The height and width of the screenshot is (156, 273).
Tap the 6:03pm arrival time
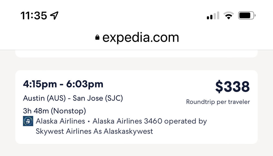pyautogui.click(x=85, y=84)
